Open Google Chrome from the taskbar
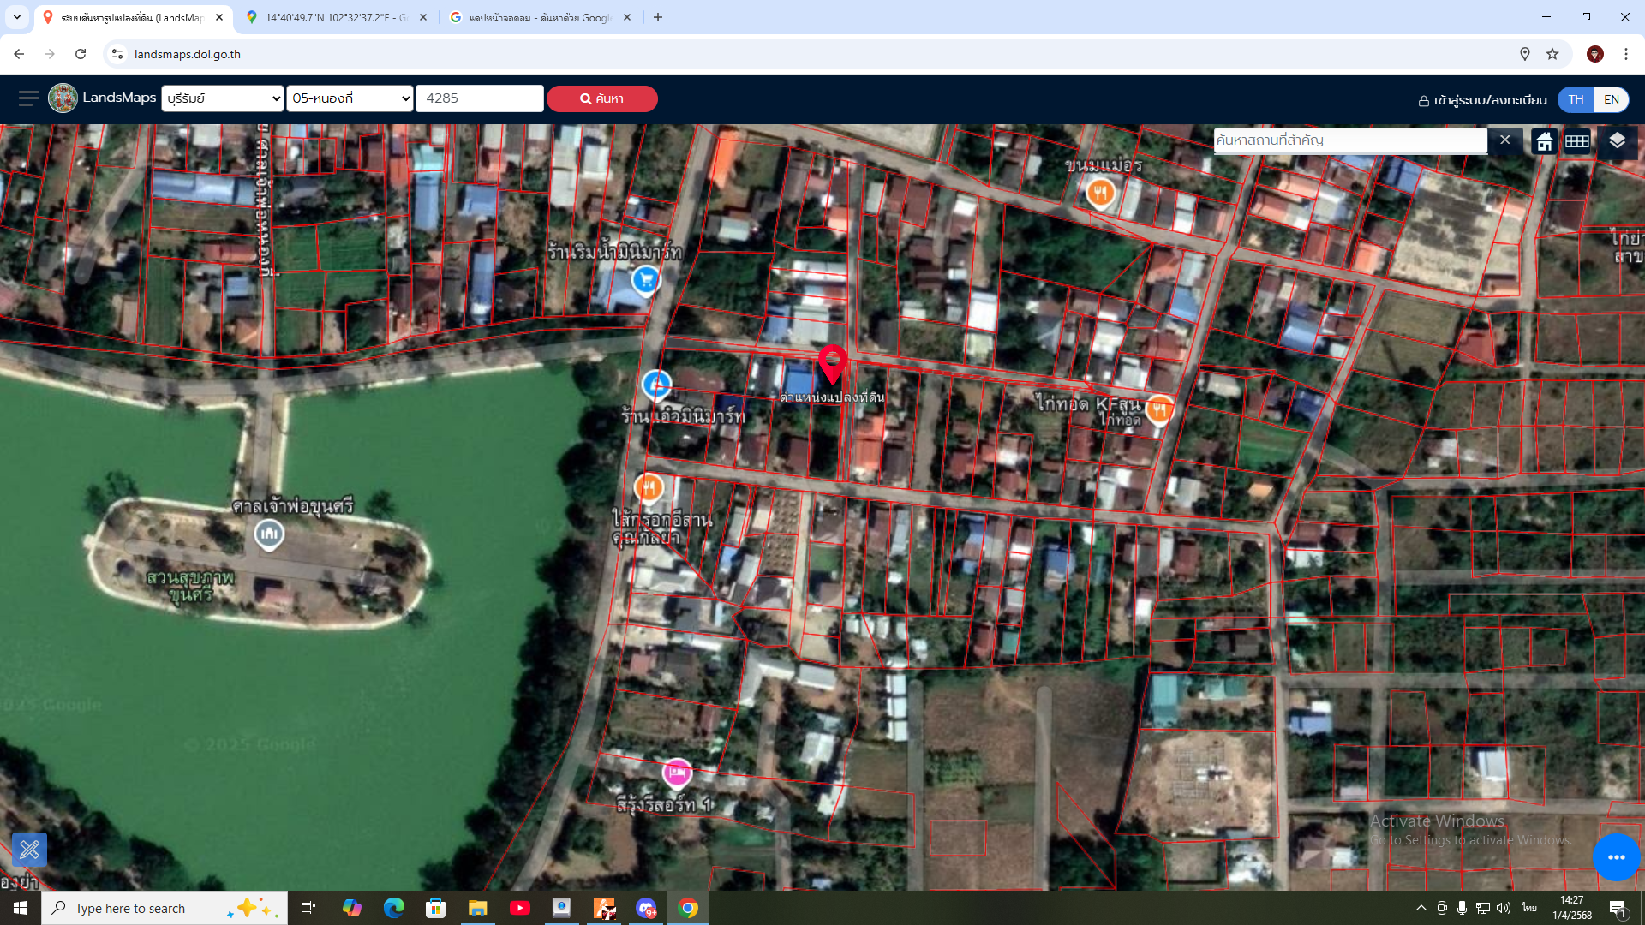Viewport: 1645px width, 925px height. click(688, 908)
